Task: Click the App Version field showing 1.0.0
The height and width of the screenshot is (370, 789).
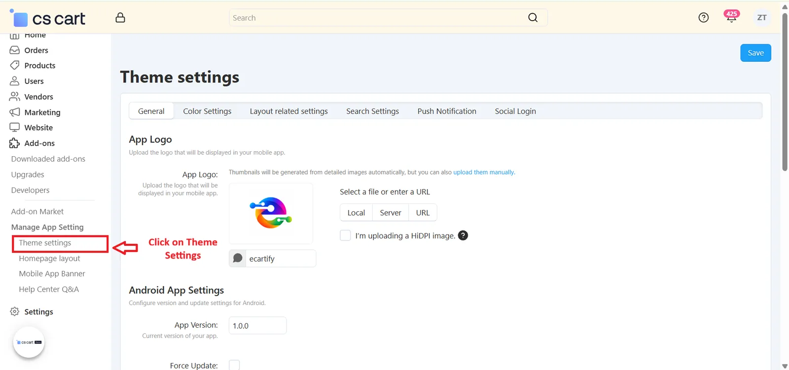Action: tap(257, 325)
